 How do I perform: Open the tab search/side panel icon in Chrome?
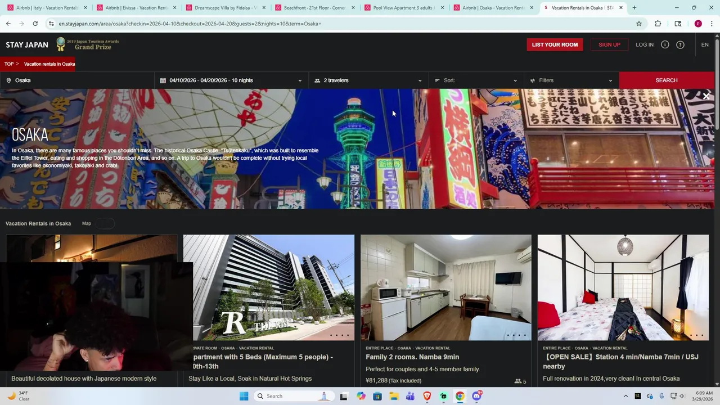(x=678, y=24)
